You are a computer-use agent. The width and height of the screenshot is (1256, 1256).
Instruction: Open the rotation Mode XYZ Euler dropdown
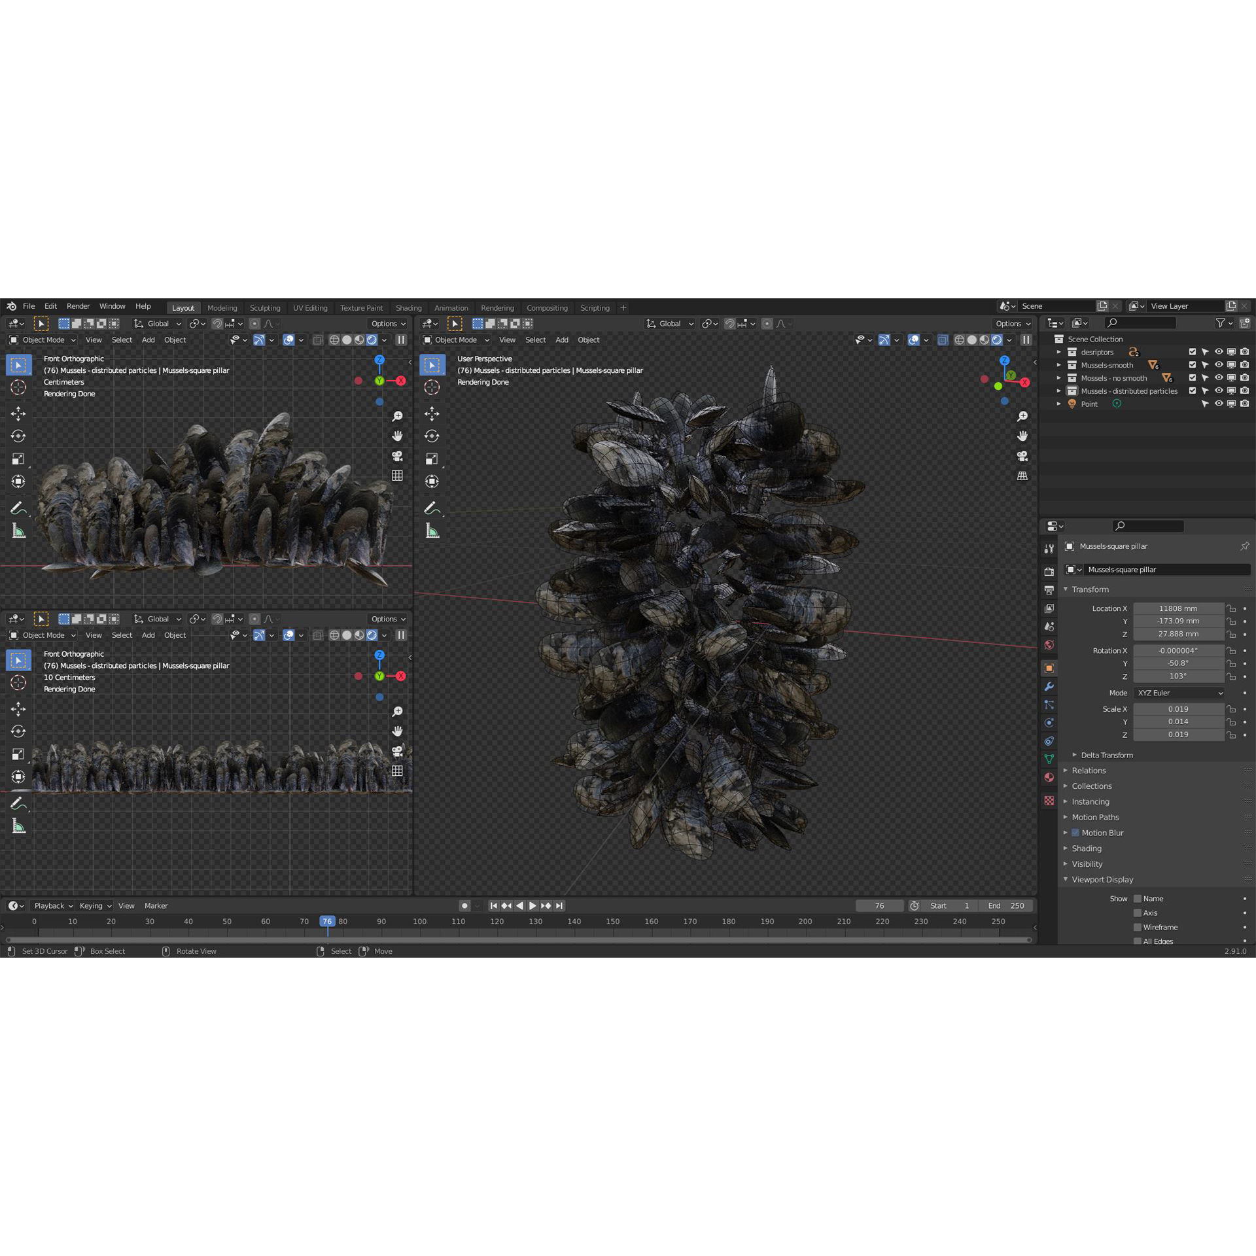click(1179, 693)
